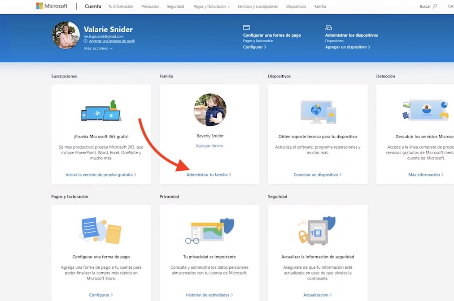Image resolution: width=454 pixels, height=301 pixels.
Task: Expand Pagos y facturación dropdown
Action: point(212,6)
